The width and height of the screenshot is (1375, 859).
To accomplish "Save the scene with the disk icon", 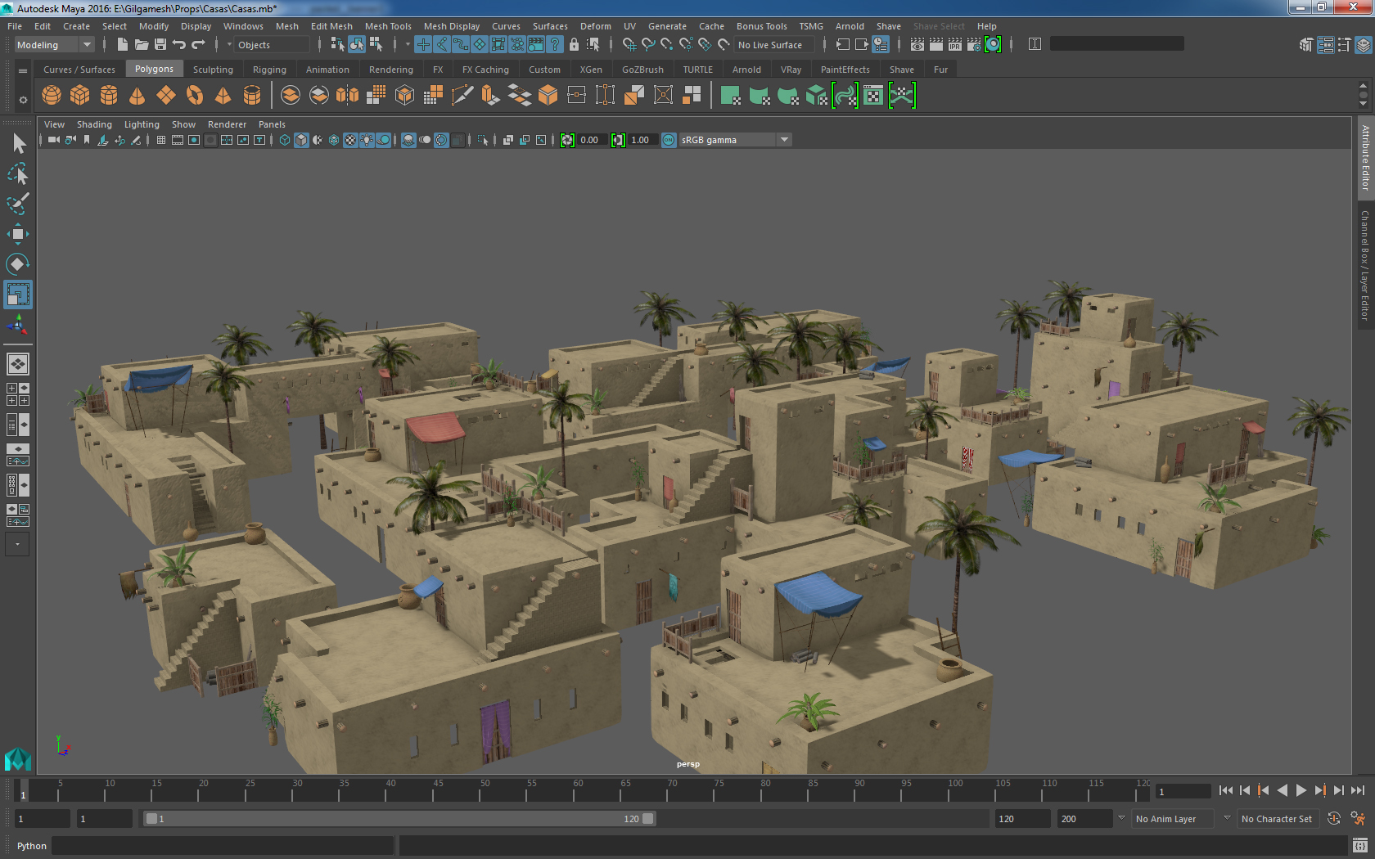I will (x=160, y=45).
